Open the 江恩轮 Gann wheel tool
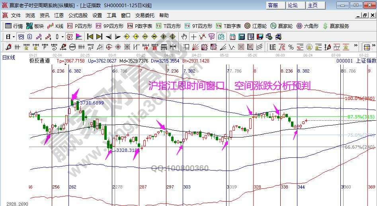Image resolution: width=377 pixels, height=206 pixels. (255, 26)
